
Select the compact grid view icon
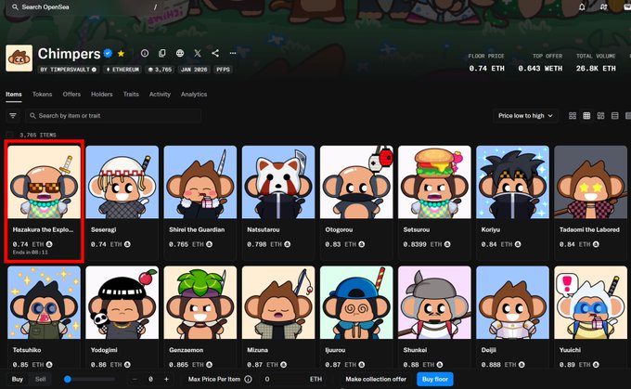pos(586,116)
